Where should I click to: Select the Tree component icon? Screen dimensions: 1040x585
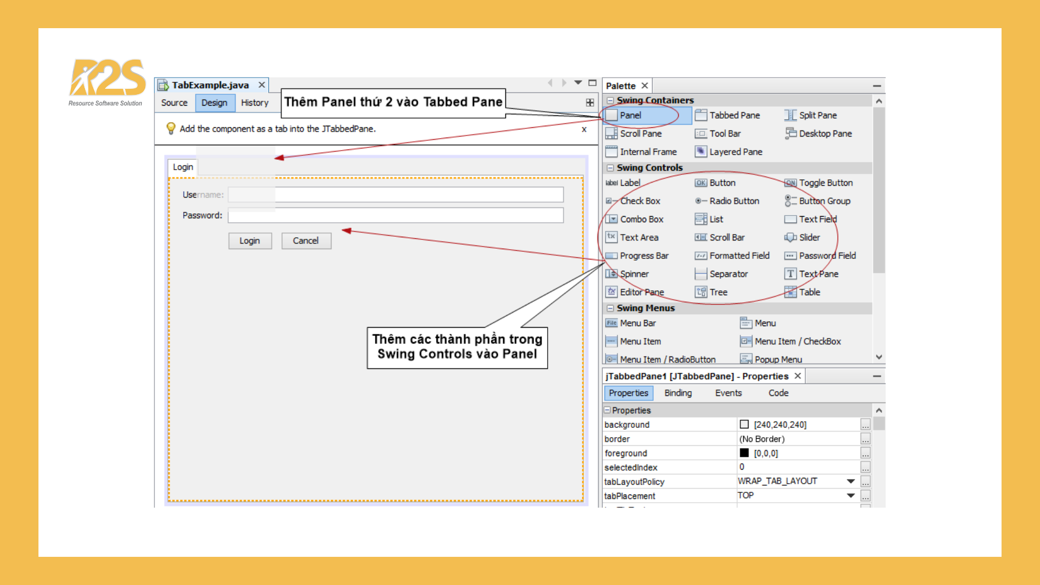[701, 292]
